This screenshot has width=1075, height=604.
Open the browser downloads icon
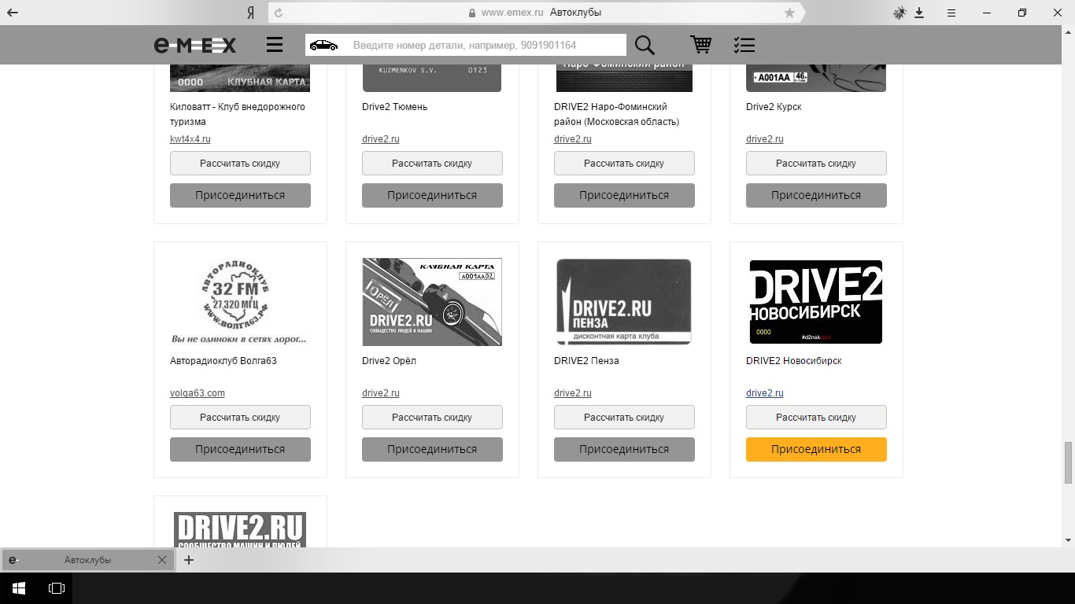point(919,13)
